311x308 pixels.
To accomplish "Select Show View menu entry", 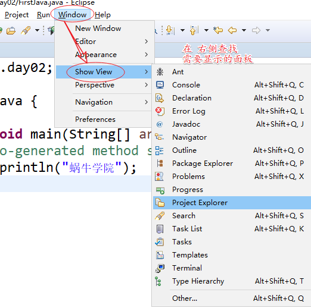I will pyautogui.click(x=104, y=72).
